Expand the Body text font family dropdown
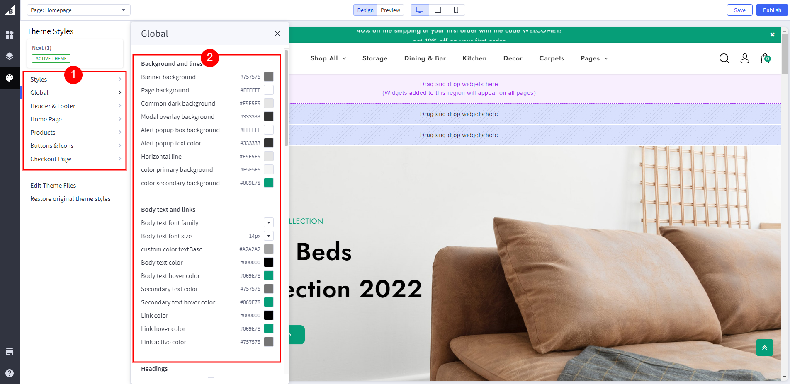 [x=269, y=223]
